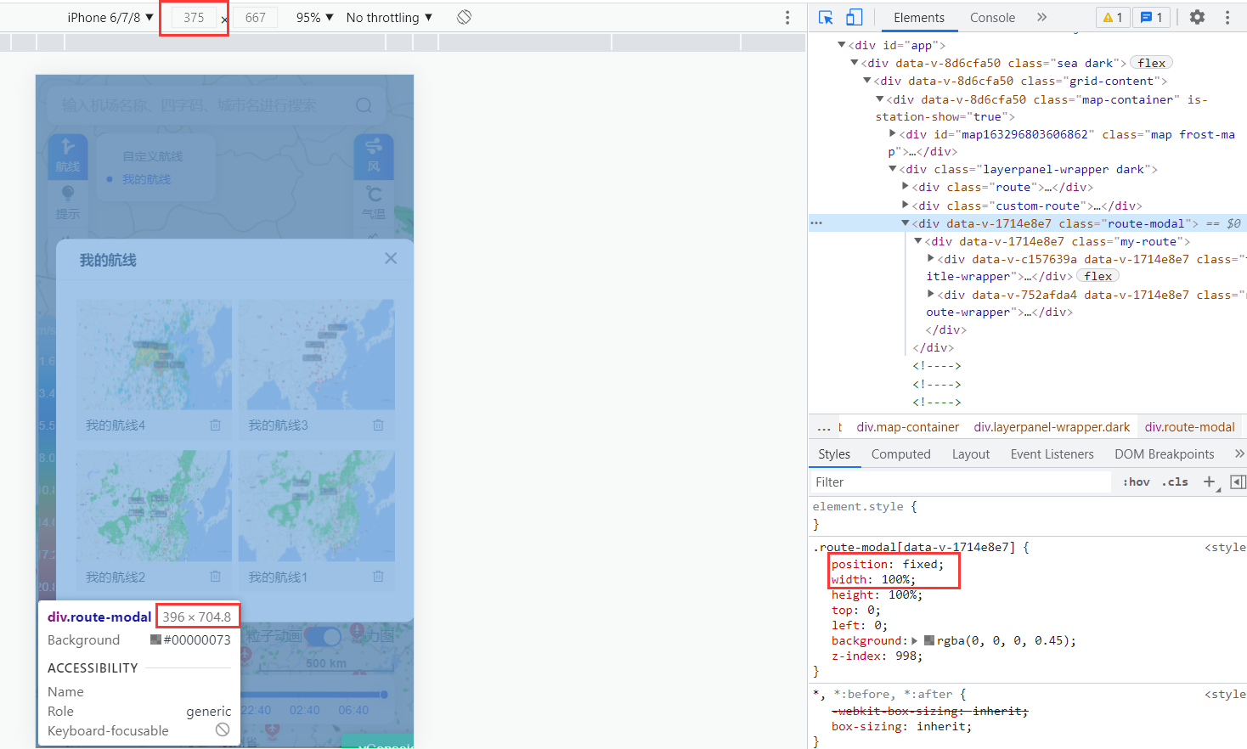Toggle the device toolbar icon

(855, 17)
